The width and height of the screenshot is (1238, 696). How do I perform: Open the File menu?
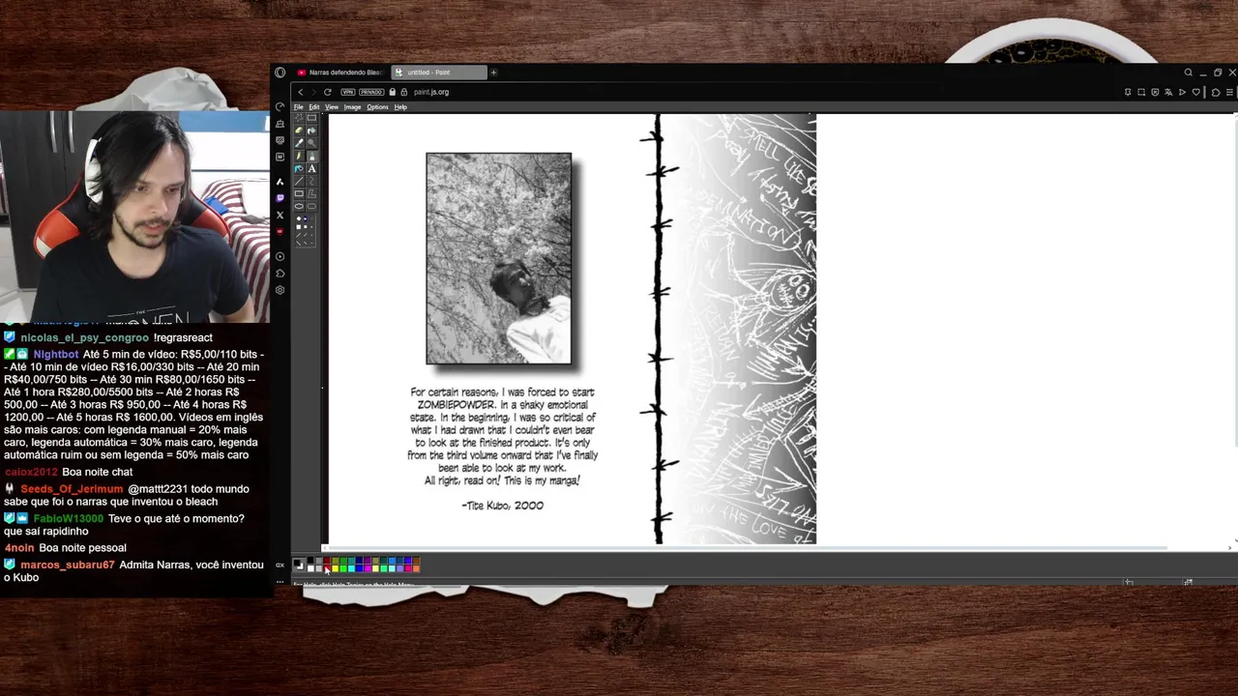[299, 107]
